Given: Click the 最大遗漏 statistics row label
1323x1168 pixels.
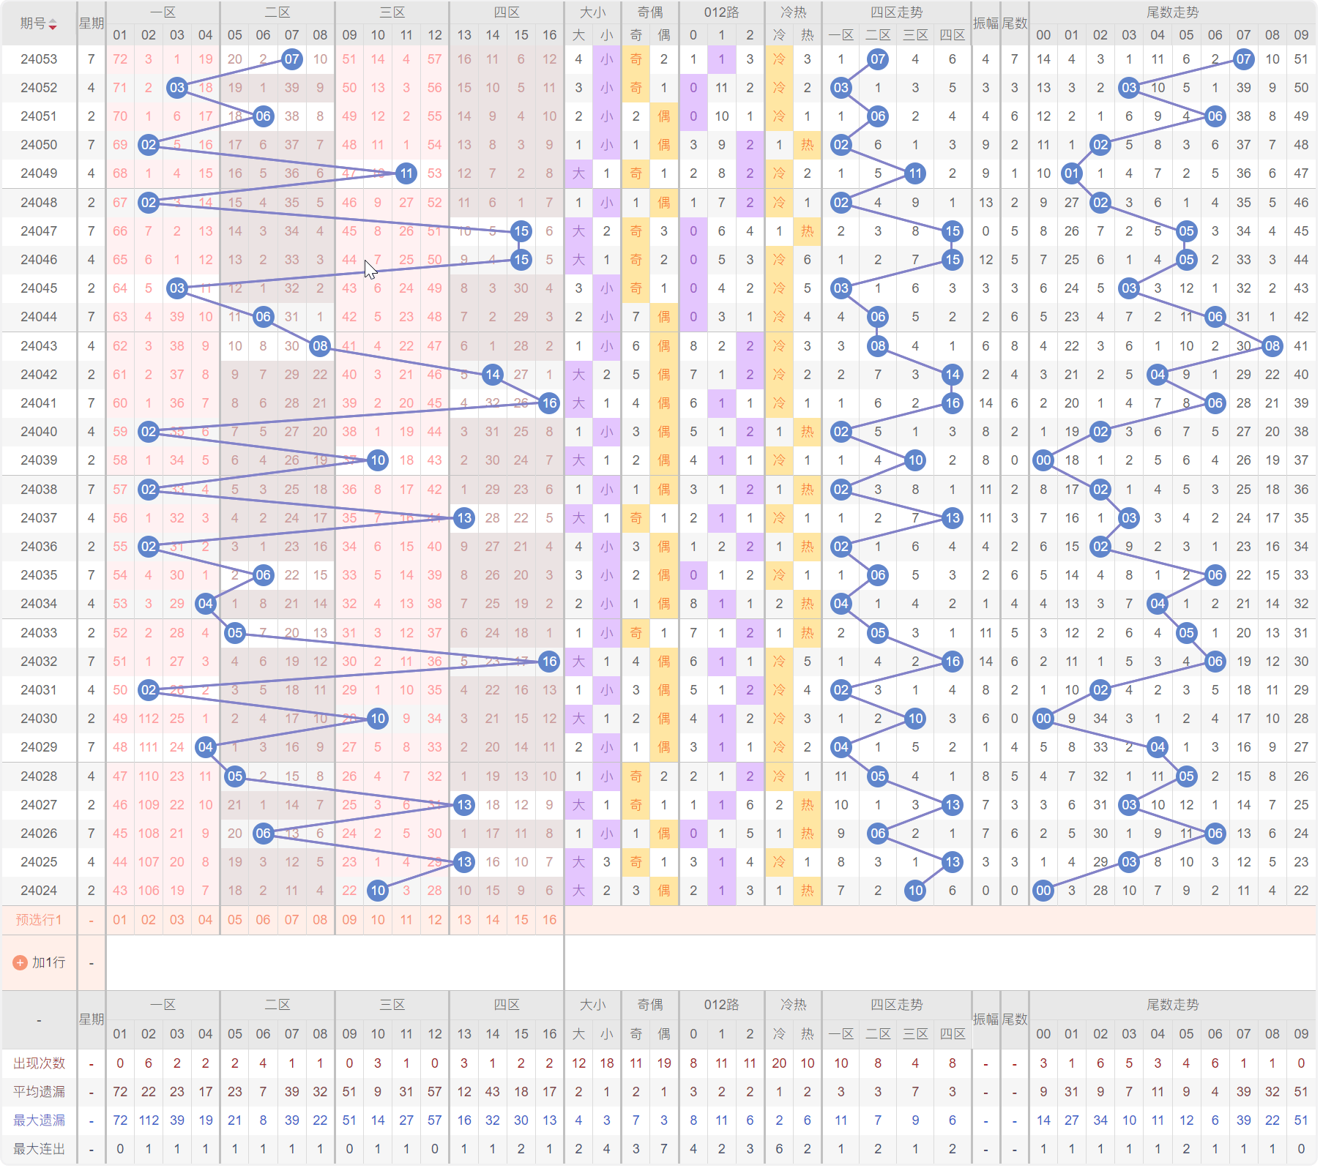Looking at the screenshot, I should [x=39, y=1120].
